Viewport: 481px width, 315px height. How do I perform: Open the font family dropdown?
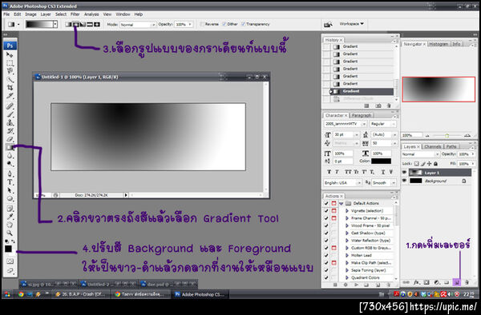[346, 124]
